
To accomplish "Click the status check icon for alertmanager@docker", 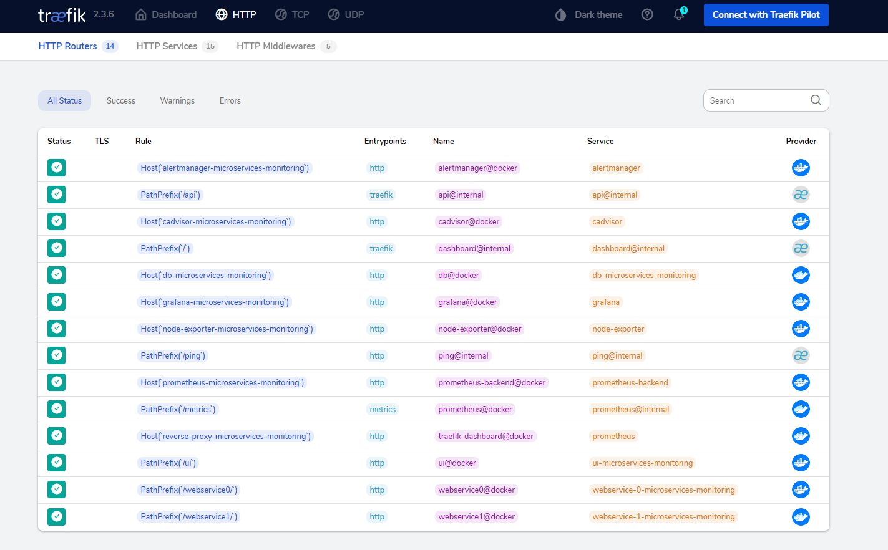I will click(57, 168).
